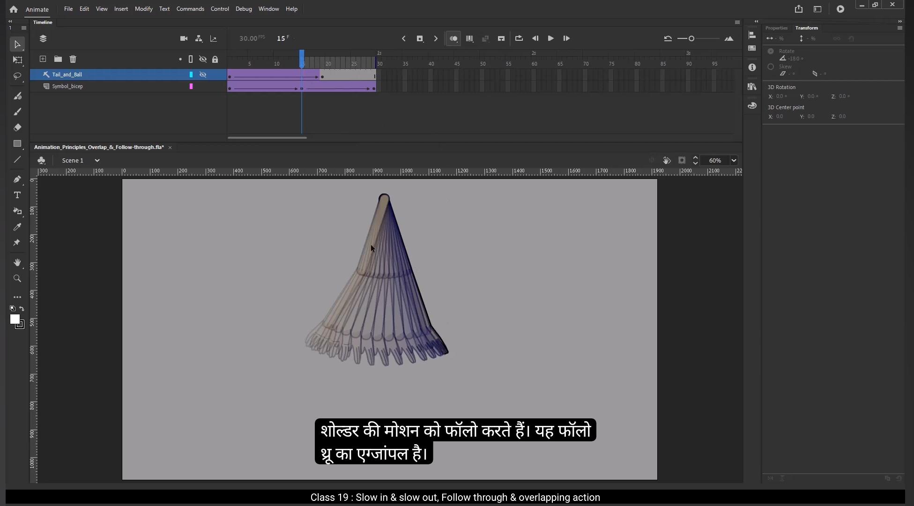Select the Lasso tool
Screen dimensions: 914x506
[x=17, y=76]
